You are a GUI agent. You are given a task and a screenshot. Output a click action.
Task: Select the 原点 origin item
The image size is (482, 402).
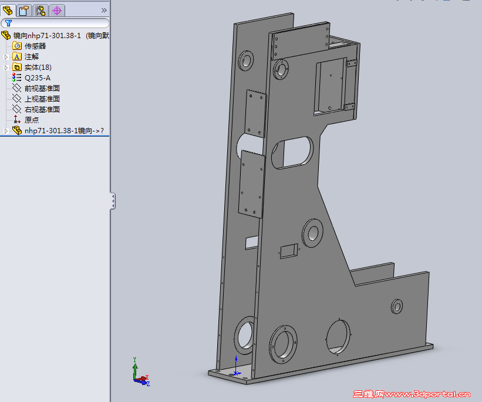(x=32, y=120)
